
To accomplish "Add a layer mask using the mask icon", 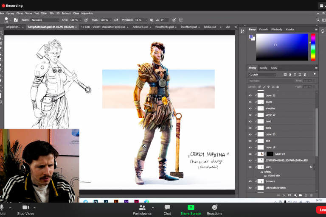I will tap(289, 195).
